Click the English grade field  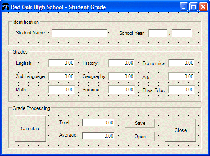coord(62,63)
